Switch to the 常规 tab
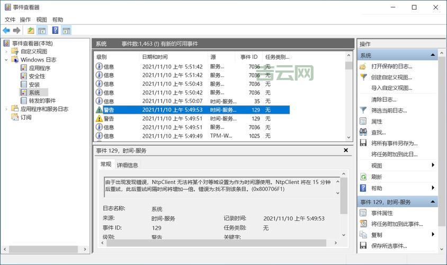This screenshot has height=265, width=447. click(106, 164)
